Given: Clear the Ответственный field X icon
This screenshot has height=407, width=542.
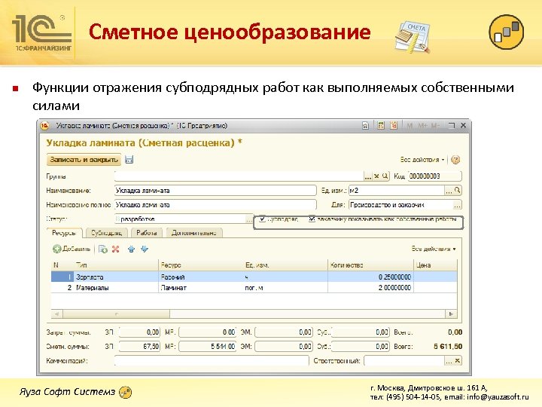Looking at the screenshot, I should coord(458,360).
